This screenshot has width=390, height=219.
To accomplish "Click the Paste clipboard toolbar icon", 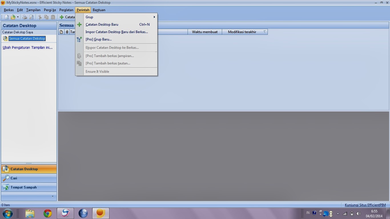I will tap(53, 17).
